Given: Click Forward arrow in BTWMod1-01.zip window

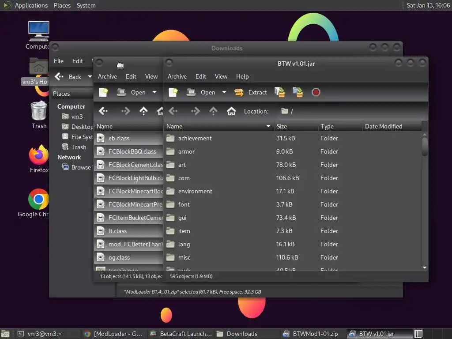Looking at the screenshot, I should tap(125, 111).
